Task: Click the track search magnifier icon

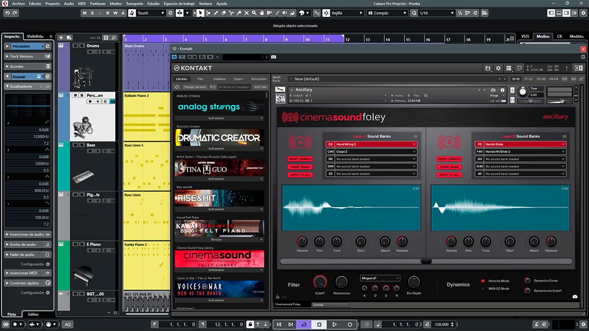Action: point(113,38)
